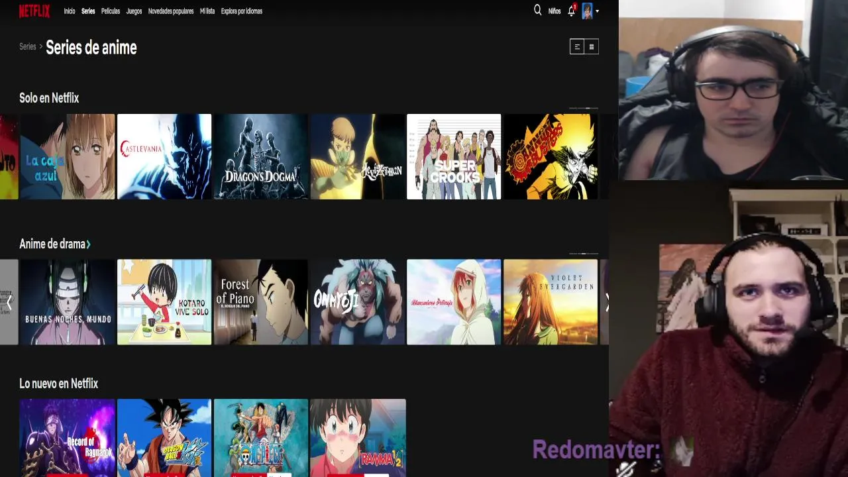Open Castlevania thumbnail
The width and height of the screenshot is (848, 477).
click(164, 156)
